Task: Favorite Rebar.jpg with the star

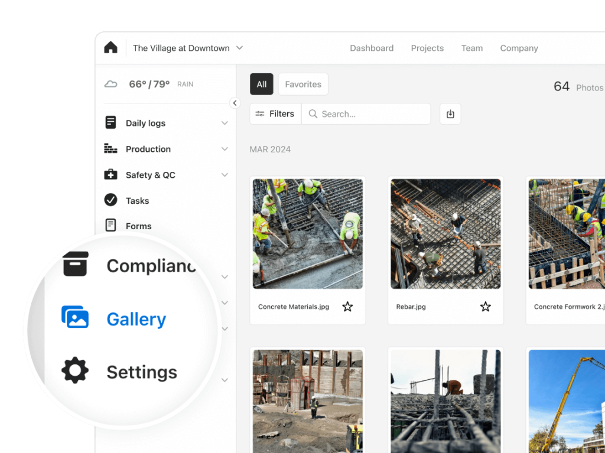Action: (x=486, y=307)
